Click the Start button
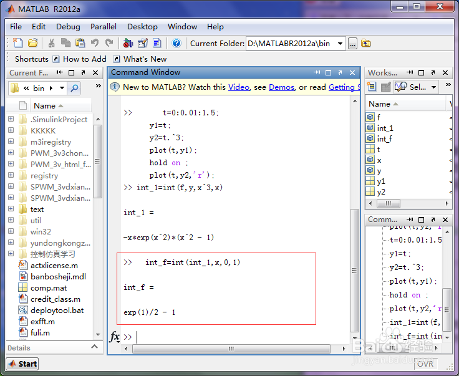Viewport: 459px width, 376px height. point(22,364)
